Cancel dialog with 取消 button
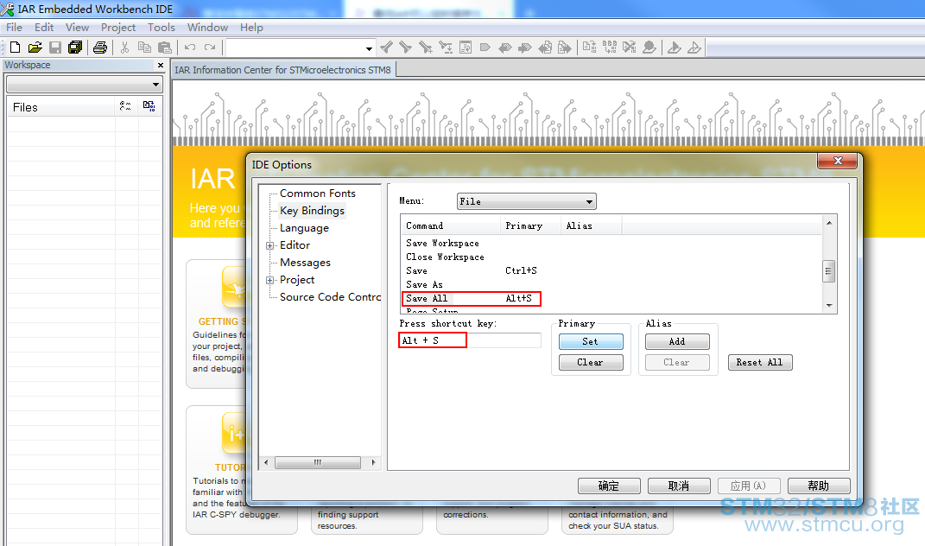Image resolution: width=925 pixels, height=546 pixels. [678, 486]
